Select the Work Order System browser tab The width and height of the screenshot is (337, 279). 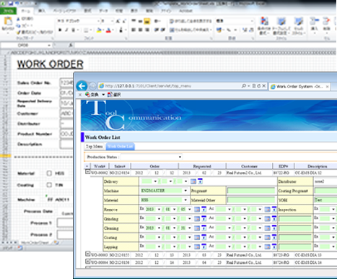pos(299,87)
